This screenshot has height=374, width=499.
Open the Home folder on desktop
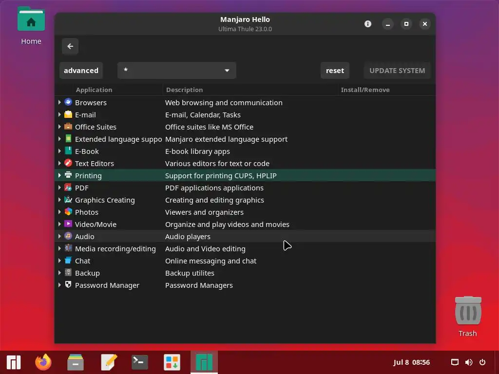click(x=31, y=26)
